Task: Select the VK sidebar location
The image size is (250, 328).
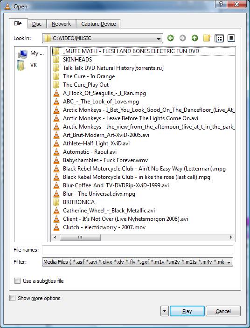Action: [27, 65]
